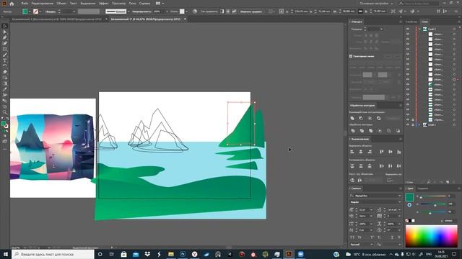The height and width of the screenshot is (259, 462).
Task: Open the Stroke panel options menu
Action: point(401,22)
